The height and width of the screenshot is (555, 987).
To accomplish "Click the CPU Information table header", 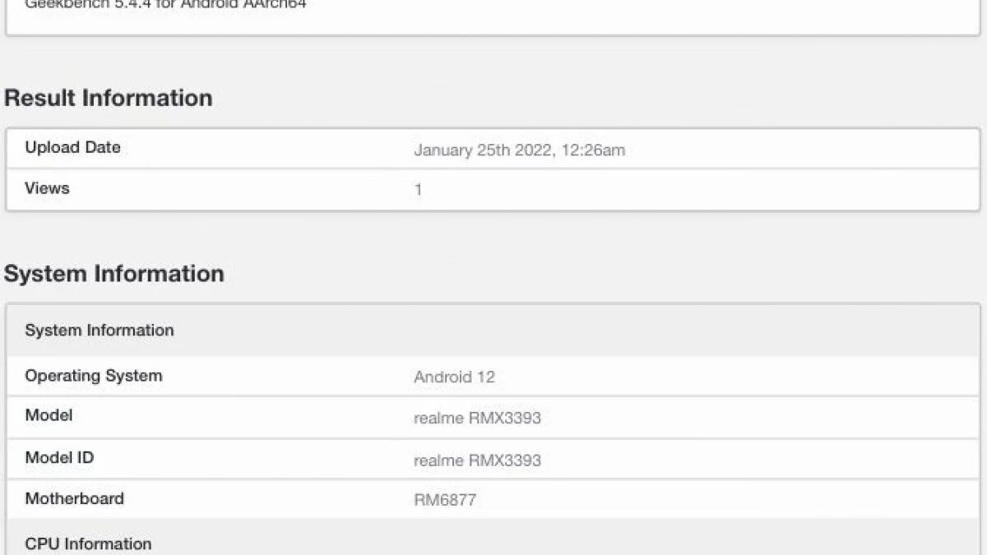I will 88,543.
